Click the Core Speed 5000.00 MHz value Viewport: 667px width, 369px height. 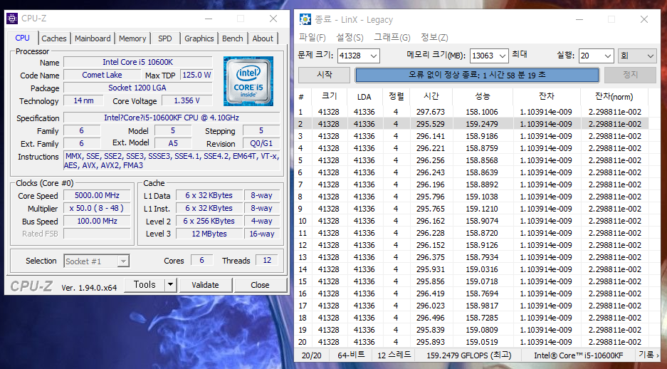(97, 195)
